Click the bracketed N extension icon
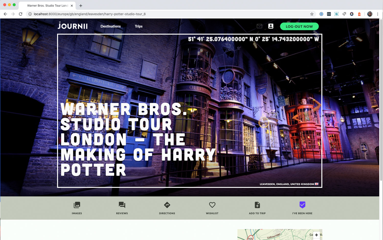This screenshot has width=383, height=240. click(336, 14)
